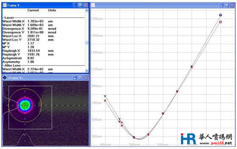This screenshot has height=149, width=237.
Task: Close the beam profile window
Action: point(86,78)
